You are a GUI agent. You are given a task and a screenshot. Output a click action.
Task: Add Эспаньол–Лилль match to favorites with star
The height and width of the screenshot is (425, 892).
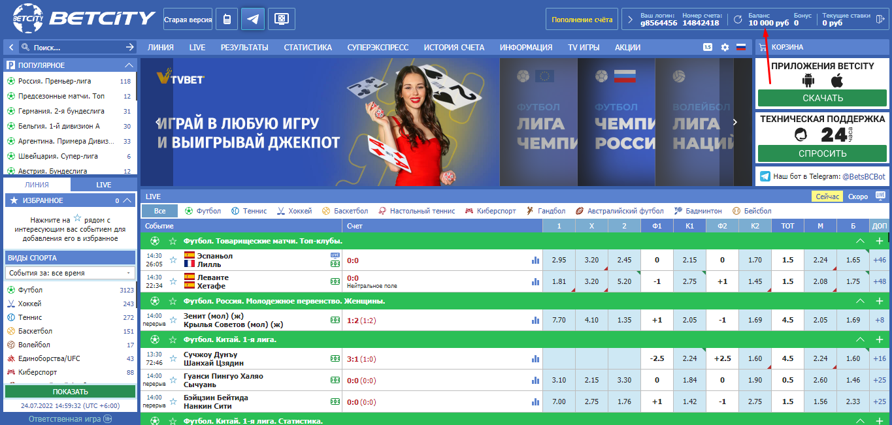(x=173, y=260)
